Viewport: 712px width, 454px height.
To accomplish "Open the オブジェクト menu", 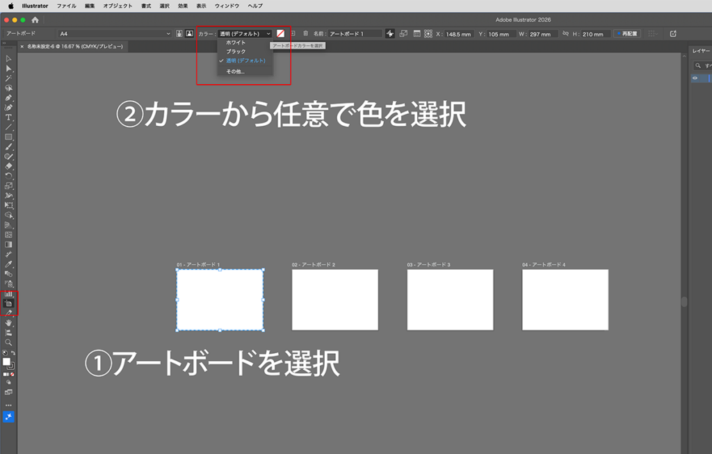I will [x=118, y=6].
